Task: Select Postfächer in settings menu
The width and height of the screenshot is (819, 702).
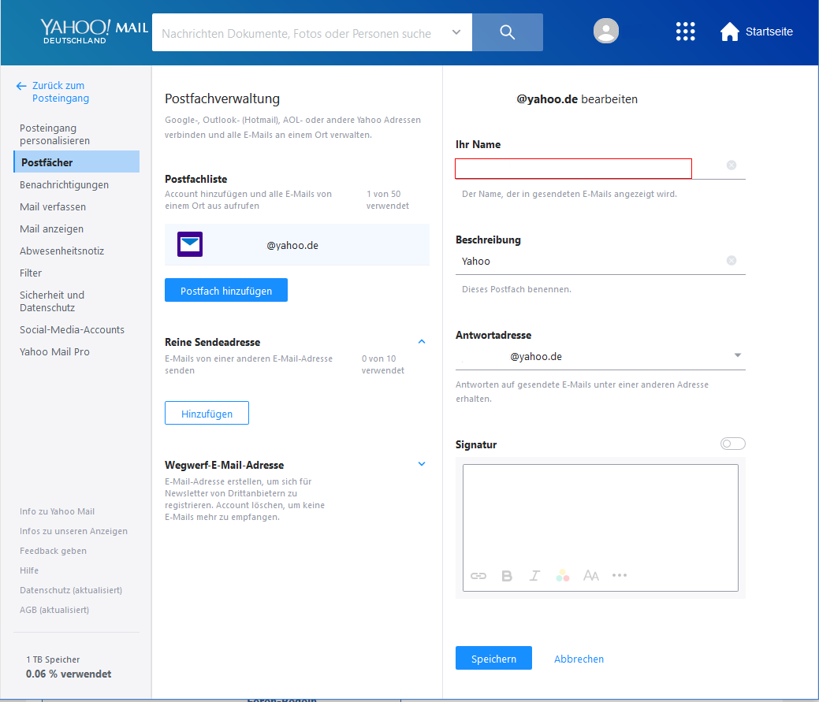Action: pos(76,162)
